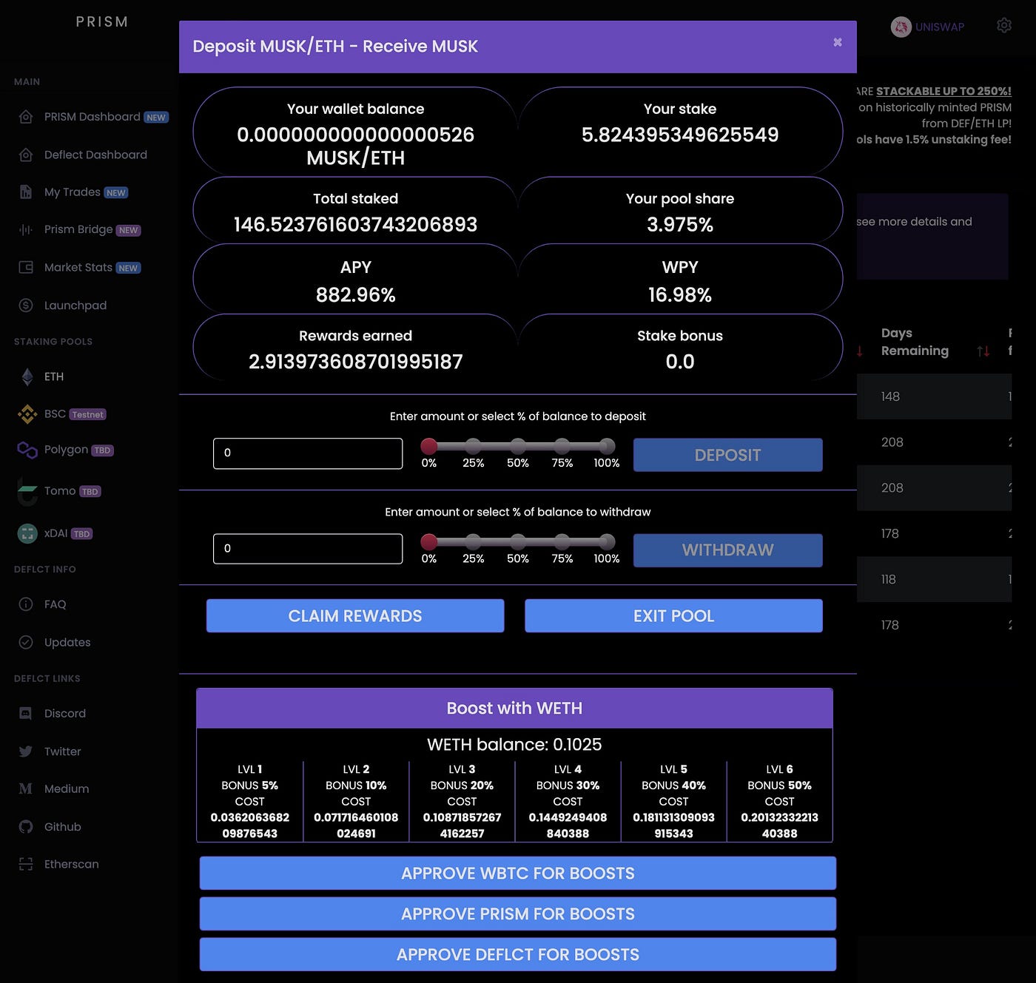Click the 148 days remaining cell
The height and width of the screenshot is (983, 1036).
[x=890, y=396]
